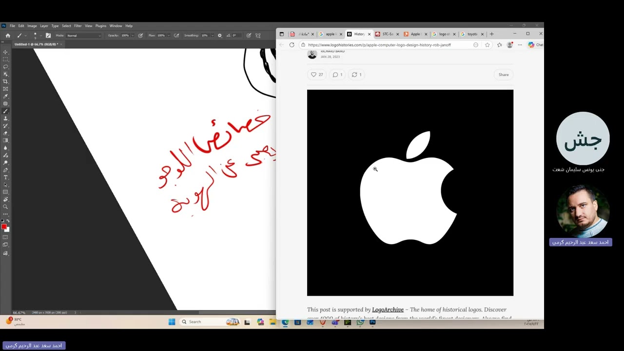Viewport: 624px width, 351px height.
Task: Select the Gradient tool
Action: tap(5, 140)
